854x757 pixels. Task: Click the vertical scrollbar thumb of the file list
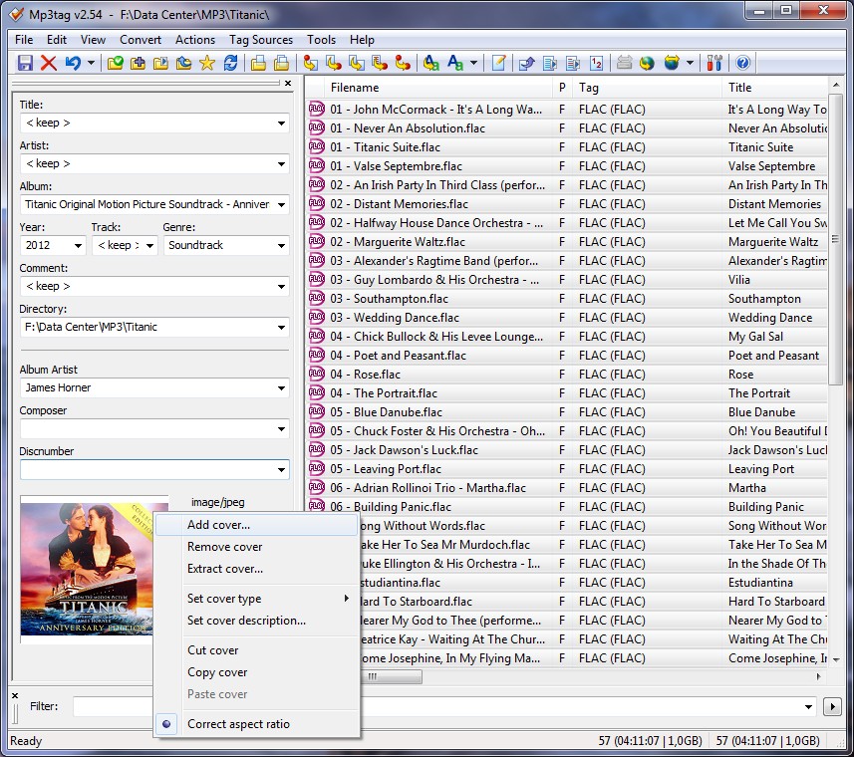pyautogui.click(x=835, y=239)
